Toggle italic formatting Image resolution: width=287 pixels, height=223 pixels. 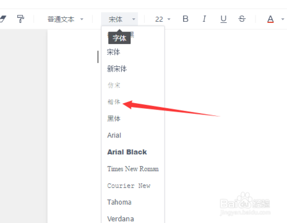coord(204,19)
